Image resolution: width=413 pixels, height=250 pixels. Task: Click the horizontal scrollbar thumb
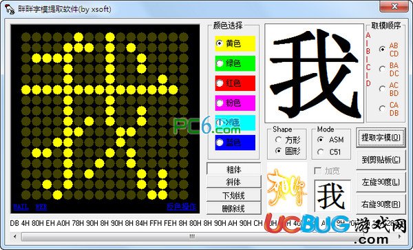(x=192, y=236)
